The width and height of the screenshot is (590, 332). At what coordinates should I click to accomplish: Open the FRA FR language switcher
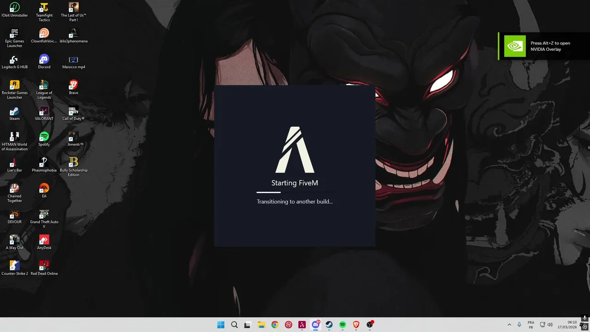(x=531, y=325)
